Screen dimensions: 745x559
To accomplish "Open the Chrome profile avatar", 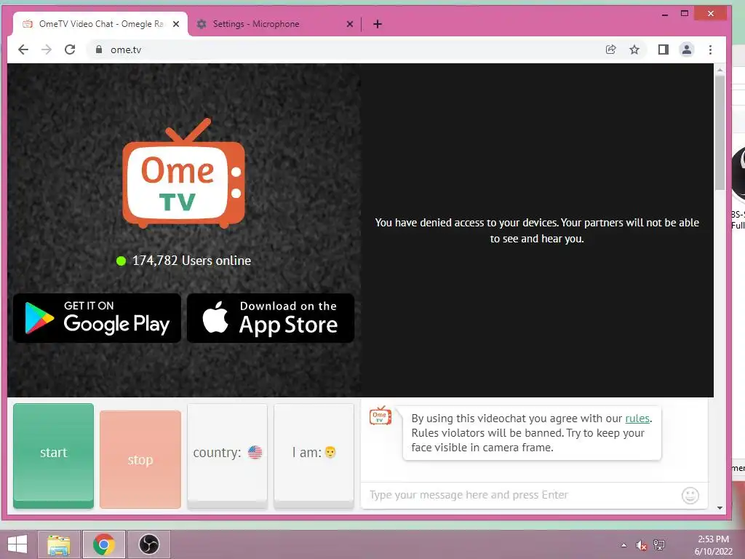I will (x=687, y=49).
